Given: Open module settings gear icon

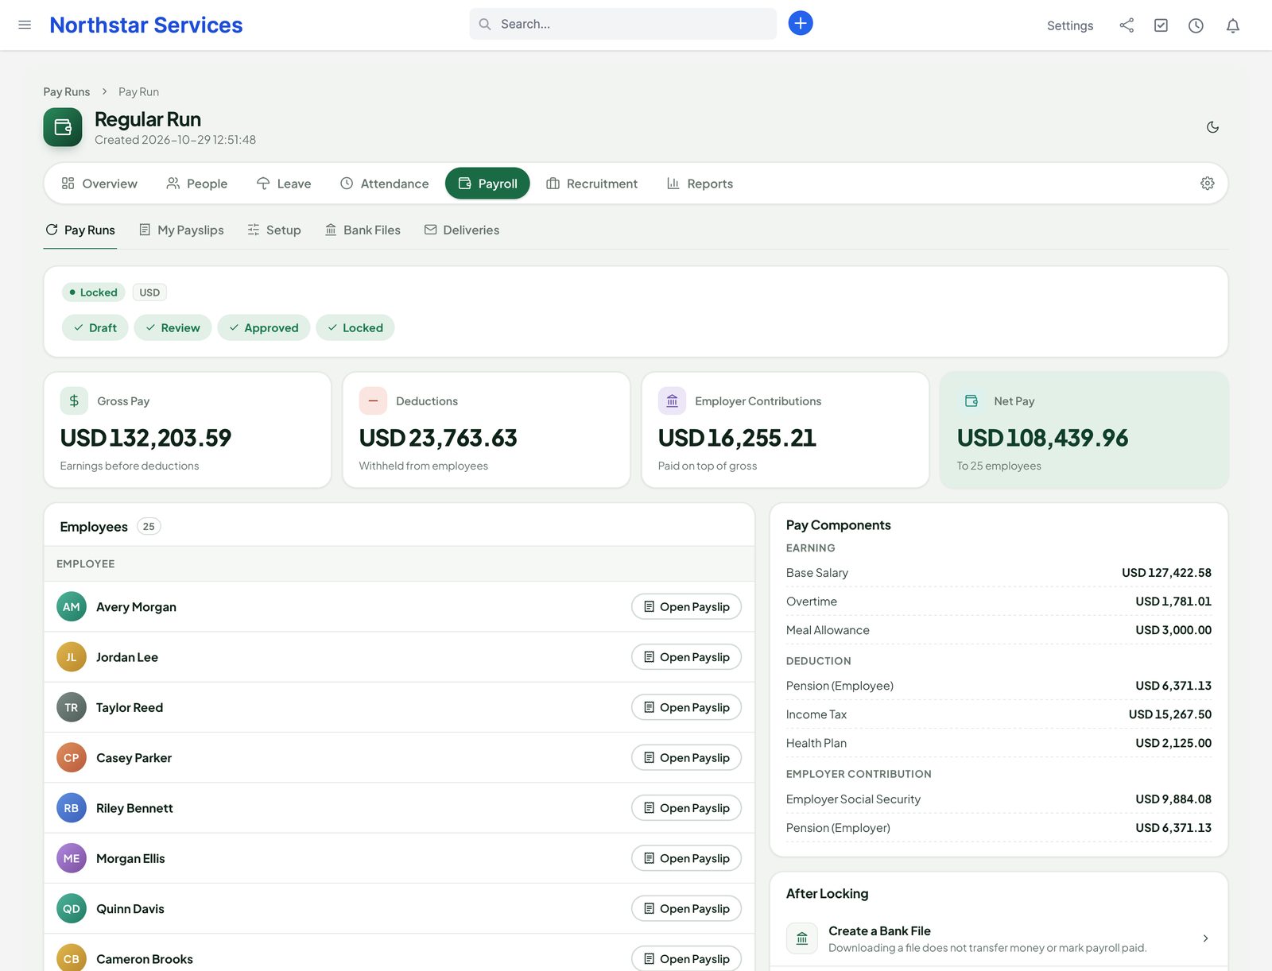Looking at the screenshot, I should [1207, 184].
